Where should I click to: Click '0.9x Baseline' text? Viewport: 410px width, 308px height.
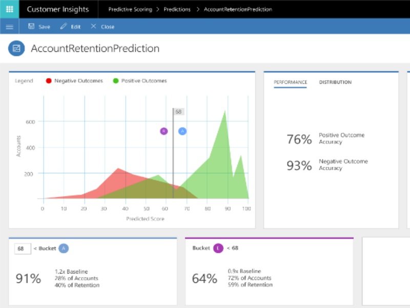(244, 271)
